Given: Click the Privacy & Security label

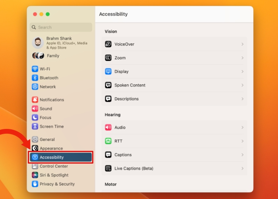Looking at the screenshot, I should (x=57, y=184).
